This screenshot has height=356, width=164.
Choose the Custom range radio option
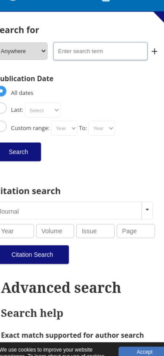pyautogui.click(x=2, y=126)
